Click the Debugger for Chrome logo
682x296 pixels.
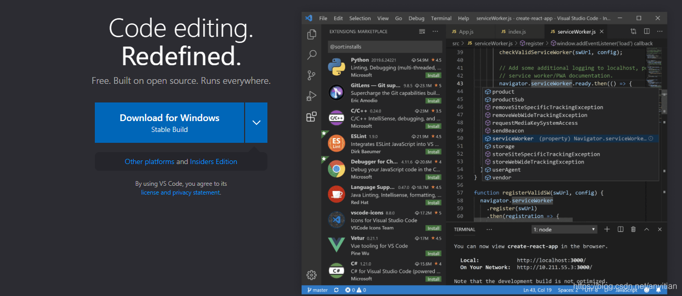[x=336, y=169]
